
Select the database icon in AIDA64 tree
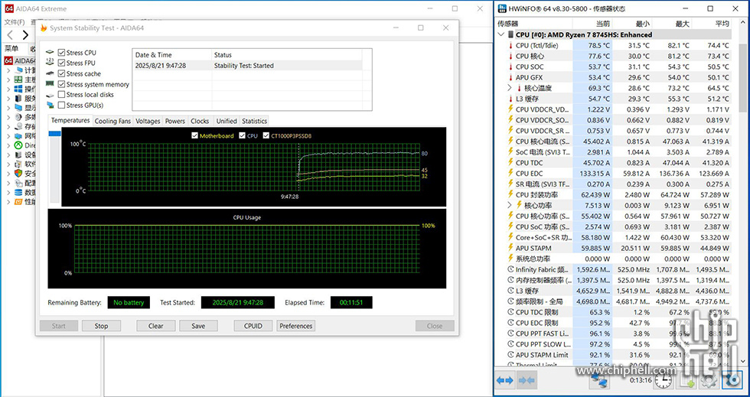pos(18,192)
